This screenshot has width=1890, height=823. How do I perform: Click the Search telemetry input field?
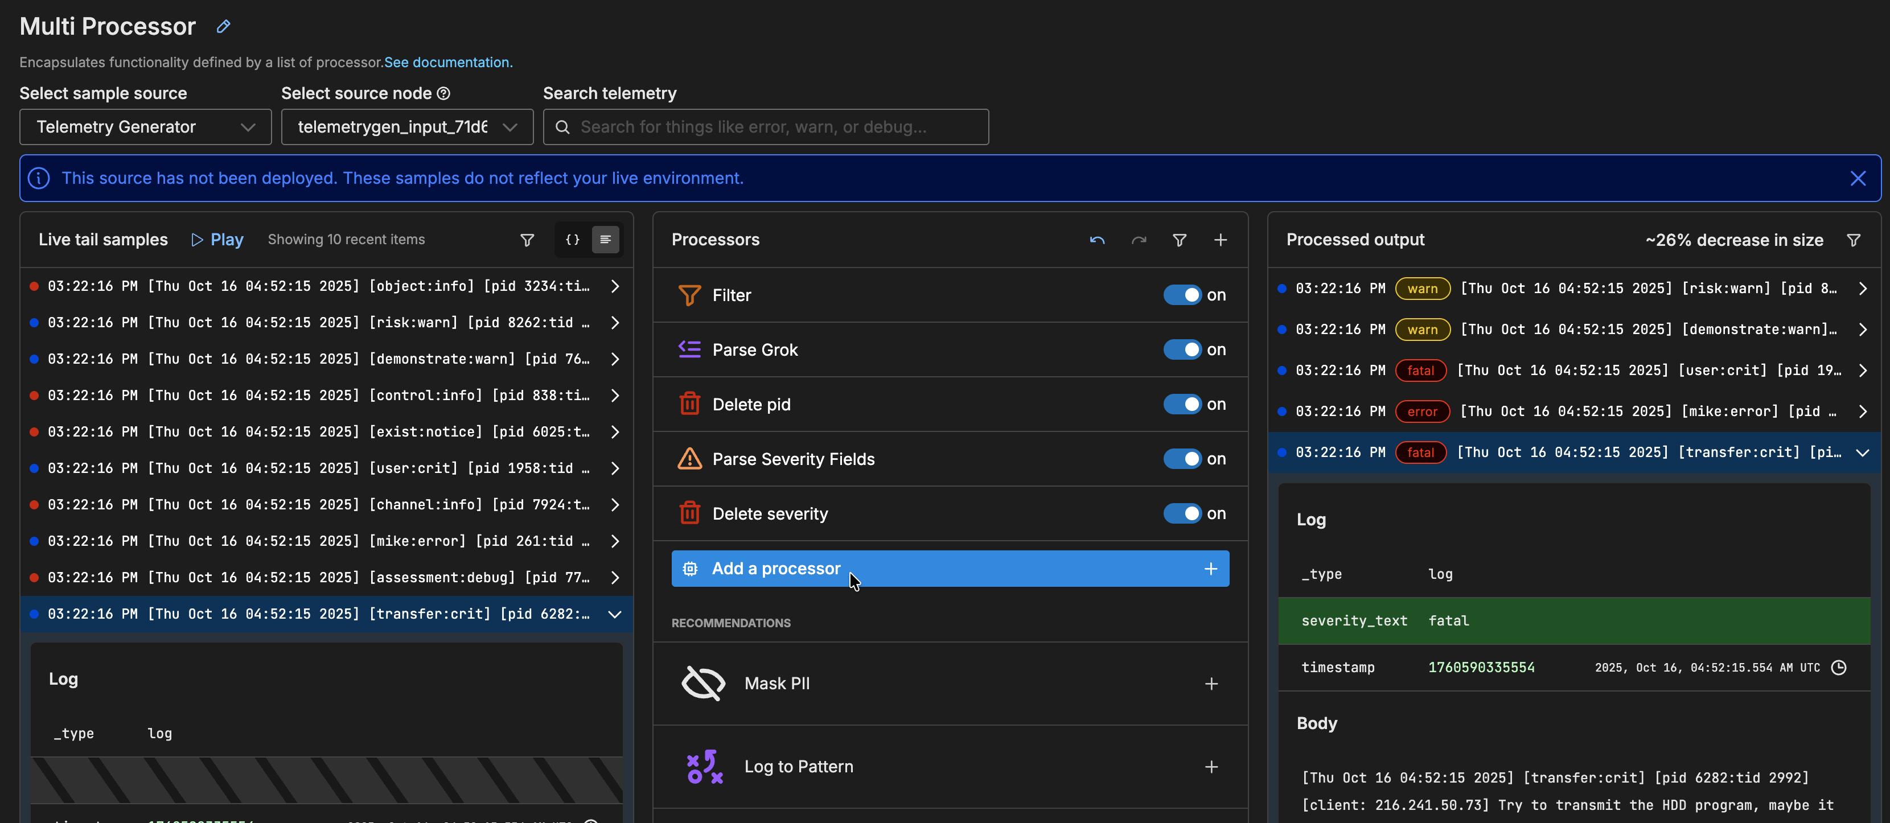tap(765, 127)
